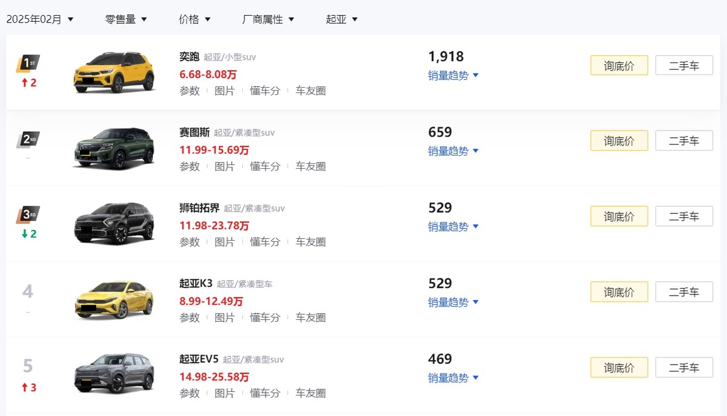This screenshot has width=727, height=416.
Task: Click 询底价 for the 奕跑 listing
Action: 619,65
